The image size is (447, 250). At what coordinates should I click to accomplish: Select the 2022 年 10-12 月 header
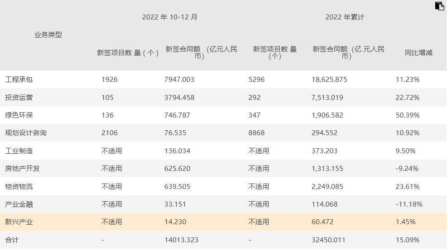(170, 17)
